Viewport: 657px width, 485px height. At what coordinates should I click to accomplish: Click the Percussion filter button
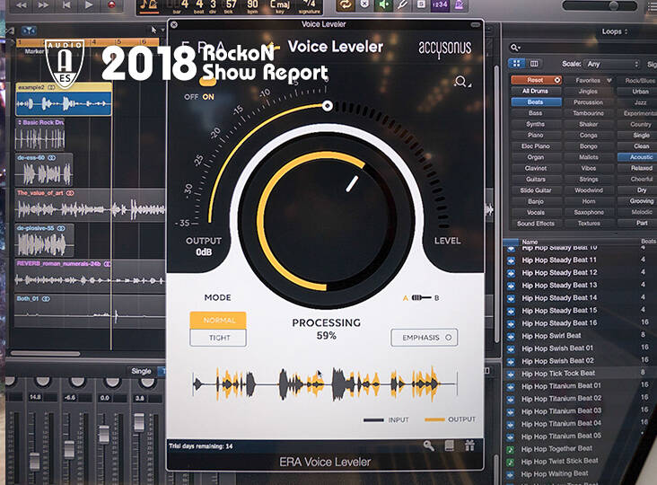click(x=589, y=101)
